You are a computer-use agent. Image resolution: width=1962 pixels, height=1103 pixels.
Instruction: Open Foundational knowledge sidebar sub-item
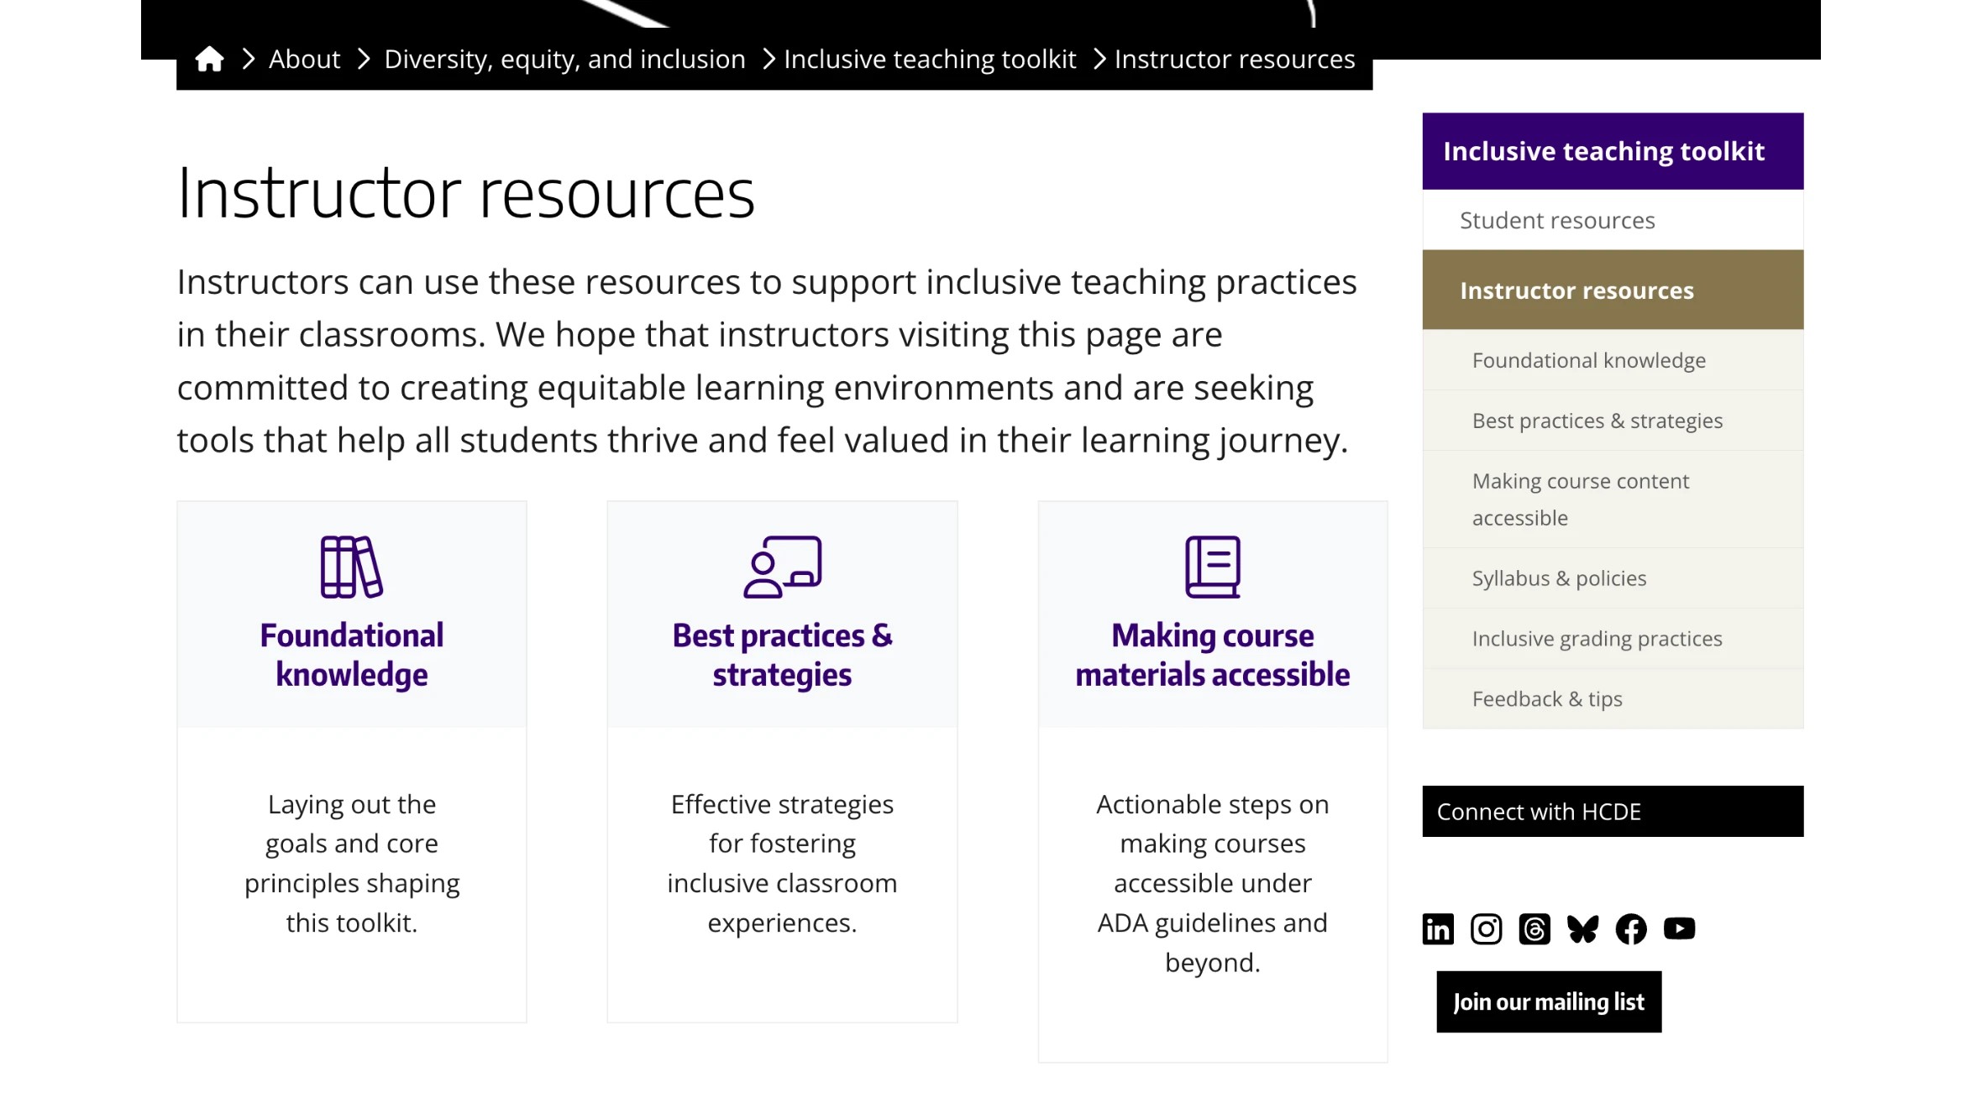[x=1613, y=360]
